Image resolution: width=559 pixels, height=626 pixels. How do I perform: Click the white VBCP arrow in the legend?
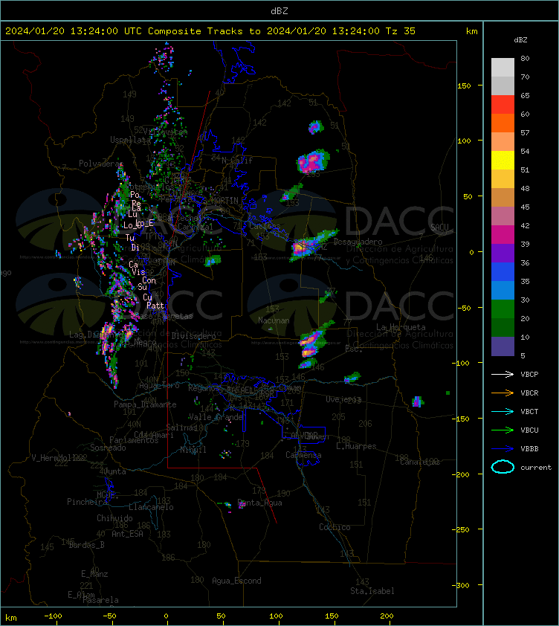click(x=503, y=374)
